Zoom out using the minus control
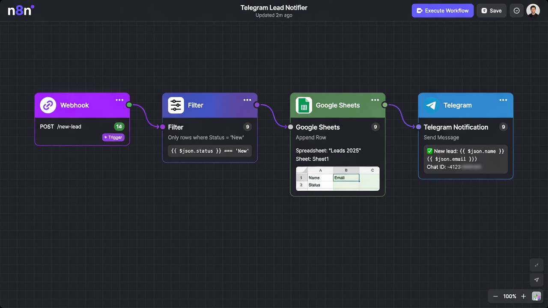Image resolution: width=548 pixels, height=308 pixels. 495,296
